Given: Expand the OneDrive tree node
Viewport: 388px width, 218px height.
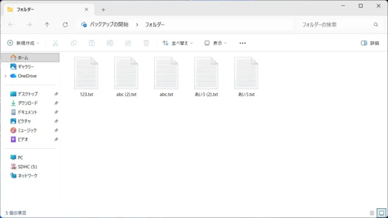Looking at the screenshot, I should 5,76.
